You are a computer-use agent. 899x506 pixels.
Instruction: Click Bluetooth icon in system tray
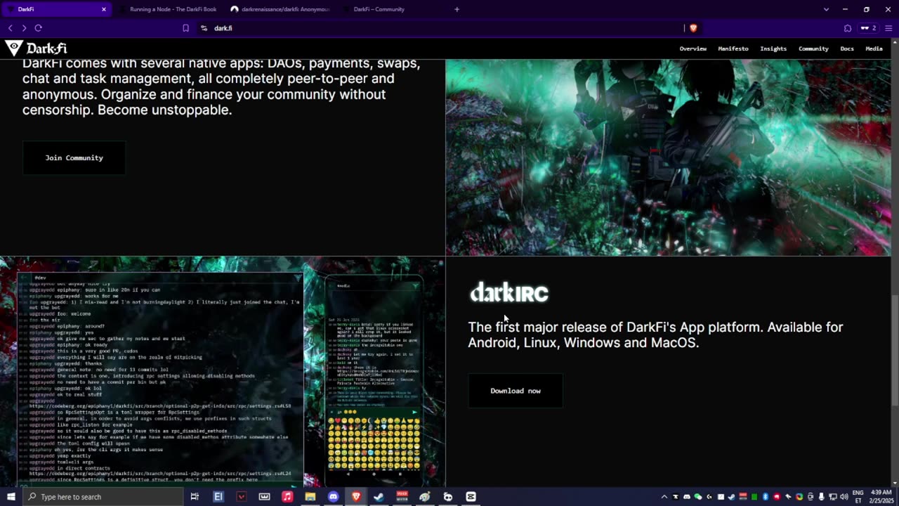(766, 497)
